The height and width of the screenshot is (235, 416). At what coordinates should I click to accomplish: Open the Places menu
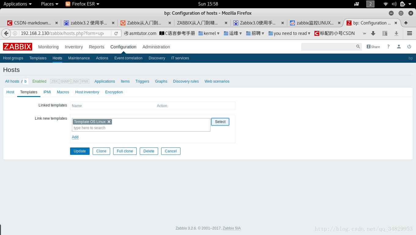pyautogui.click(x=50, y=4)
